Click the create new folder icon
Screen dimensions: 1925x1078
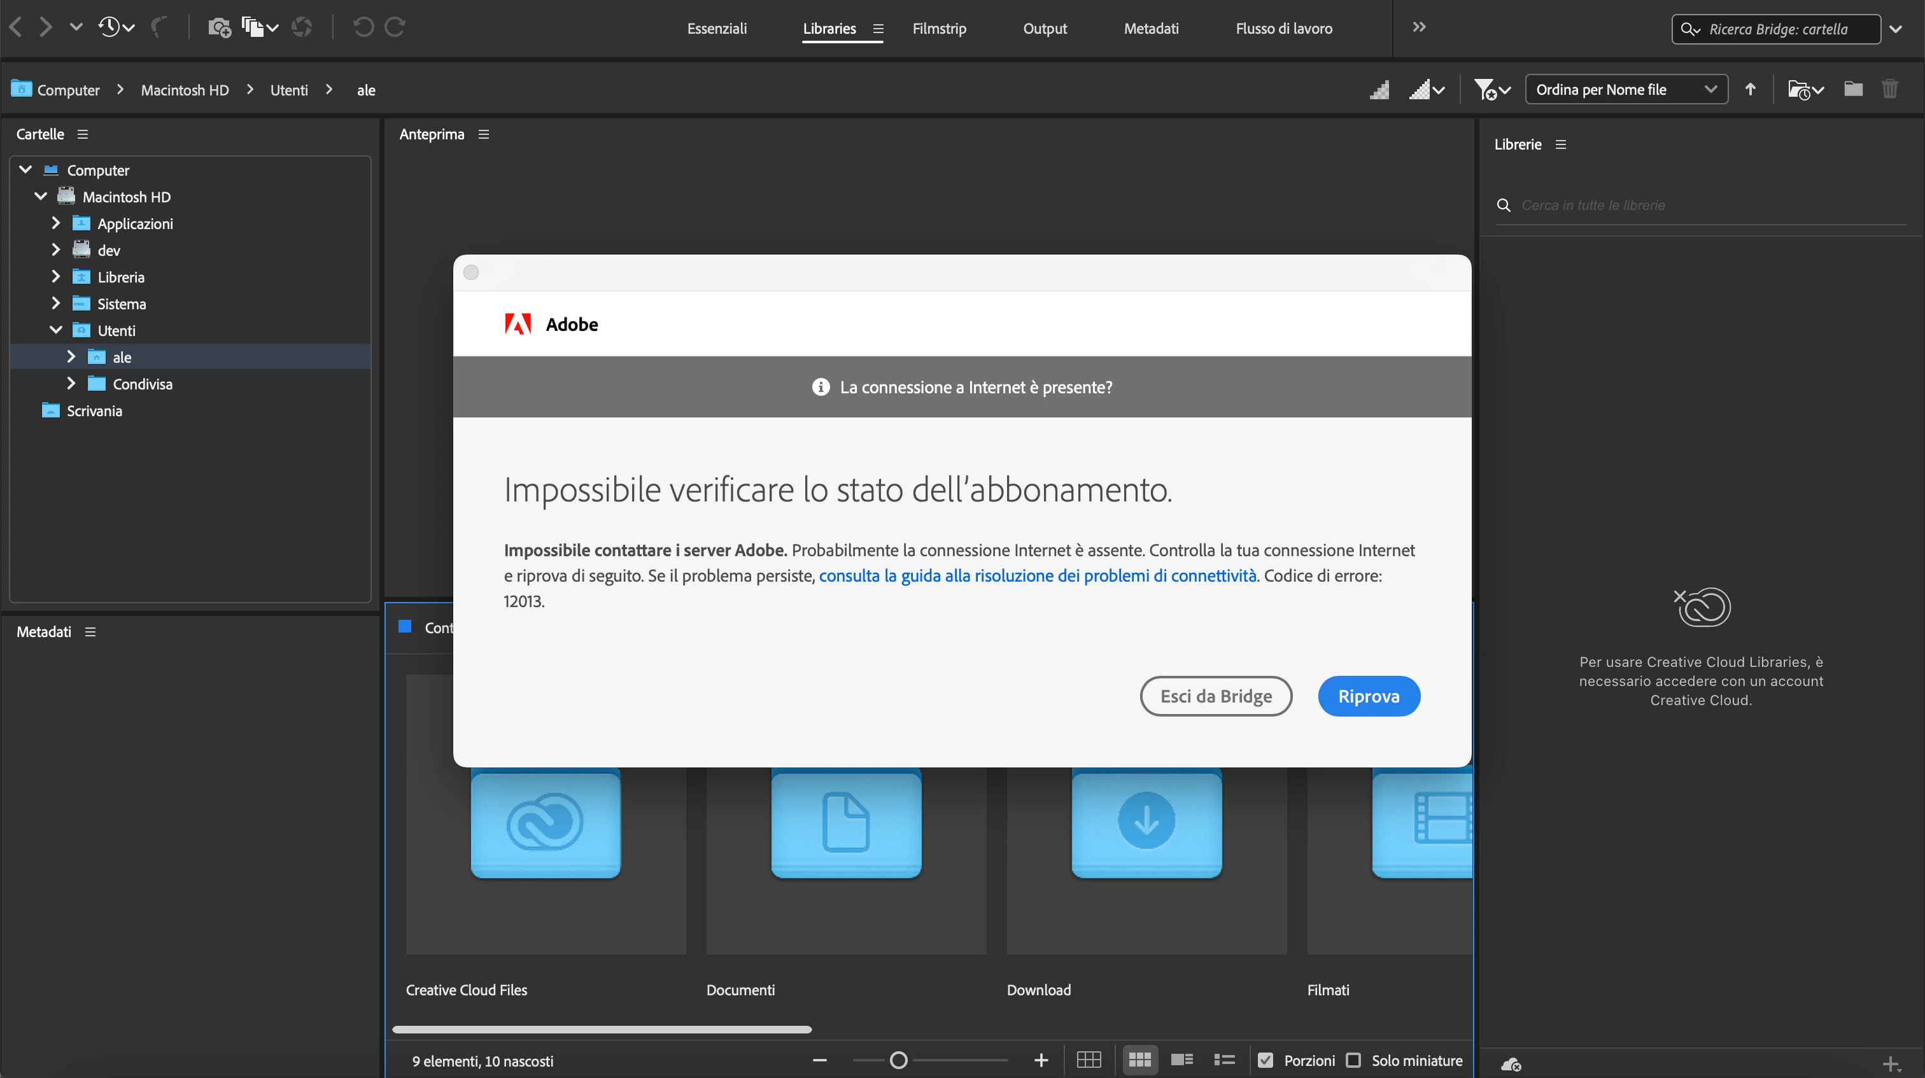point(1853,89)
